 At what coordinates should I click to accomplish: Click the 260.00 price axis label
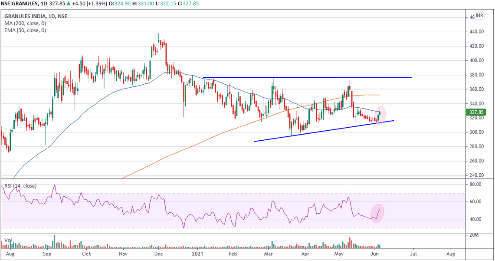click(476, 161)
